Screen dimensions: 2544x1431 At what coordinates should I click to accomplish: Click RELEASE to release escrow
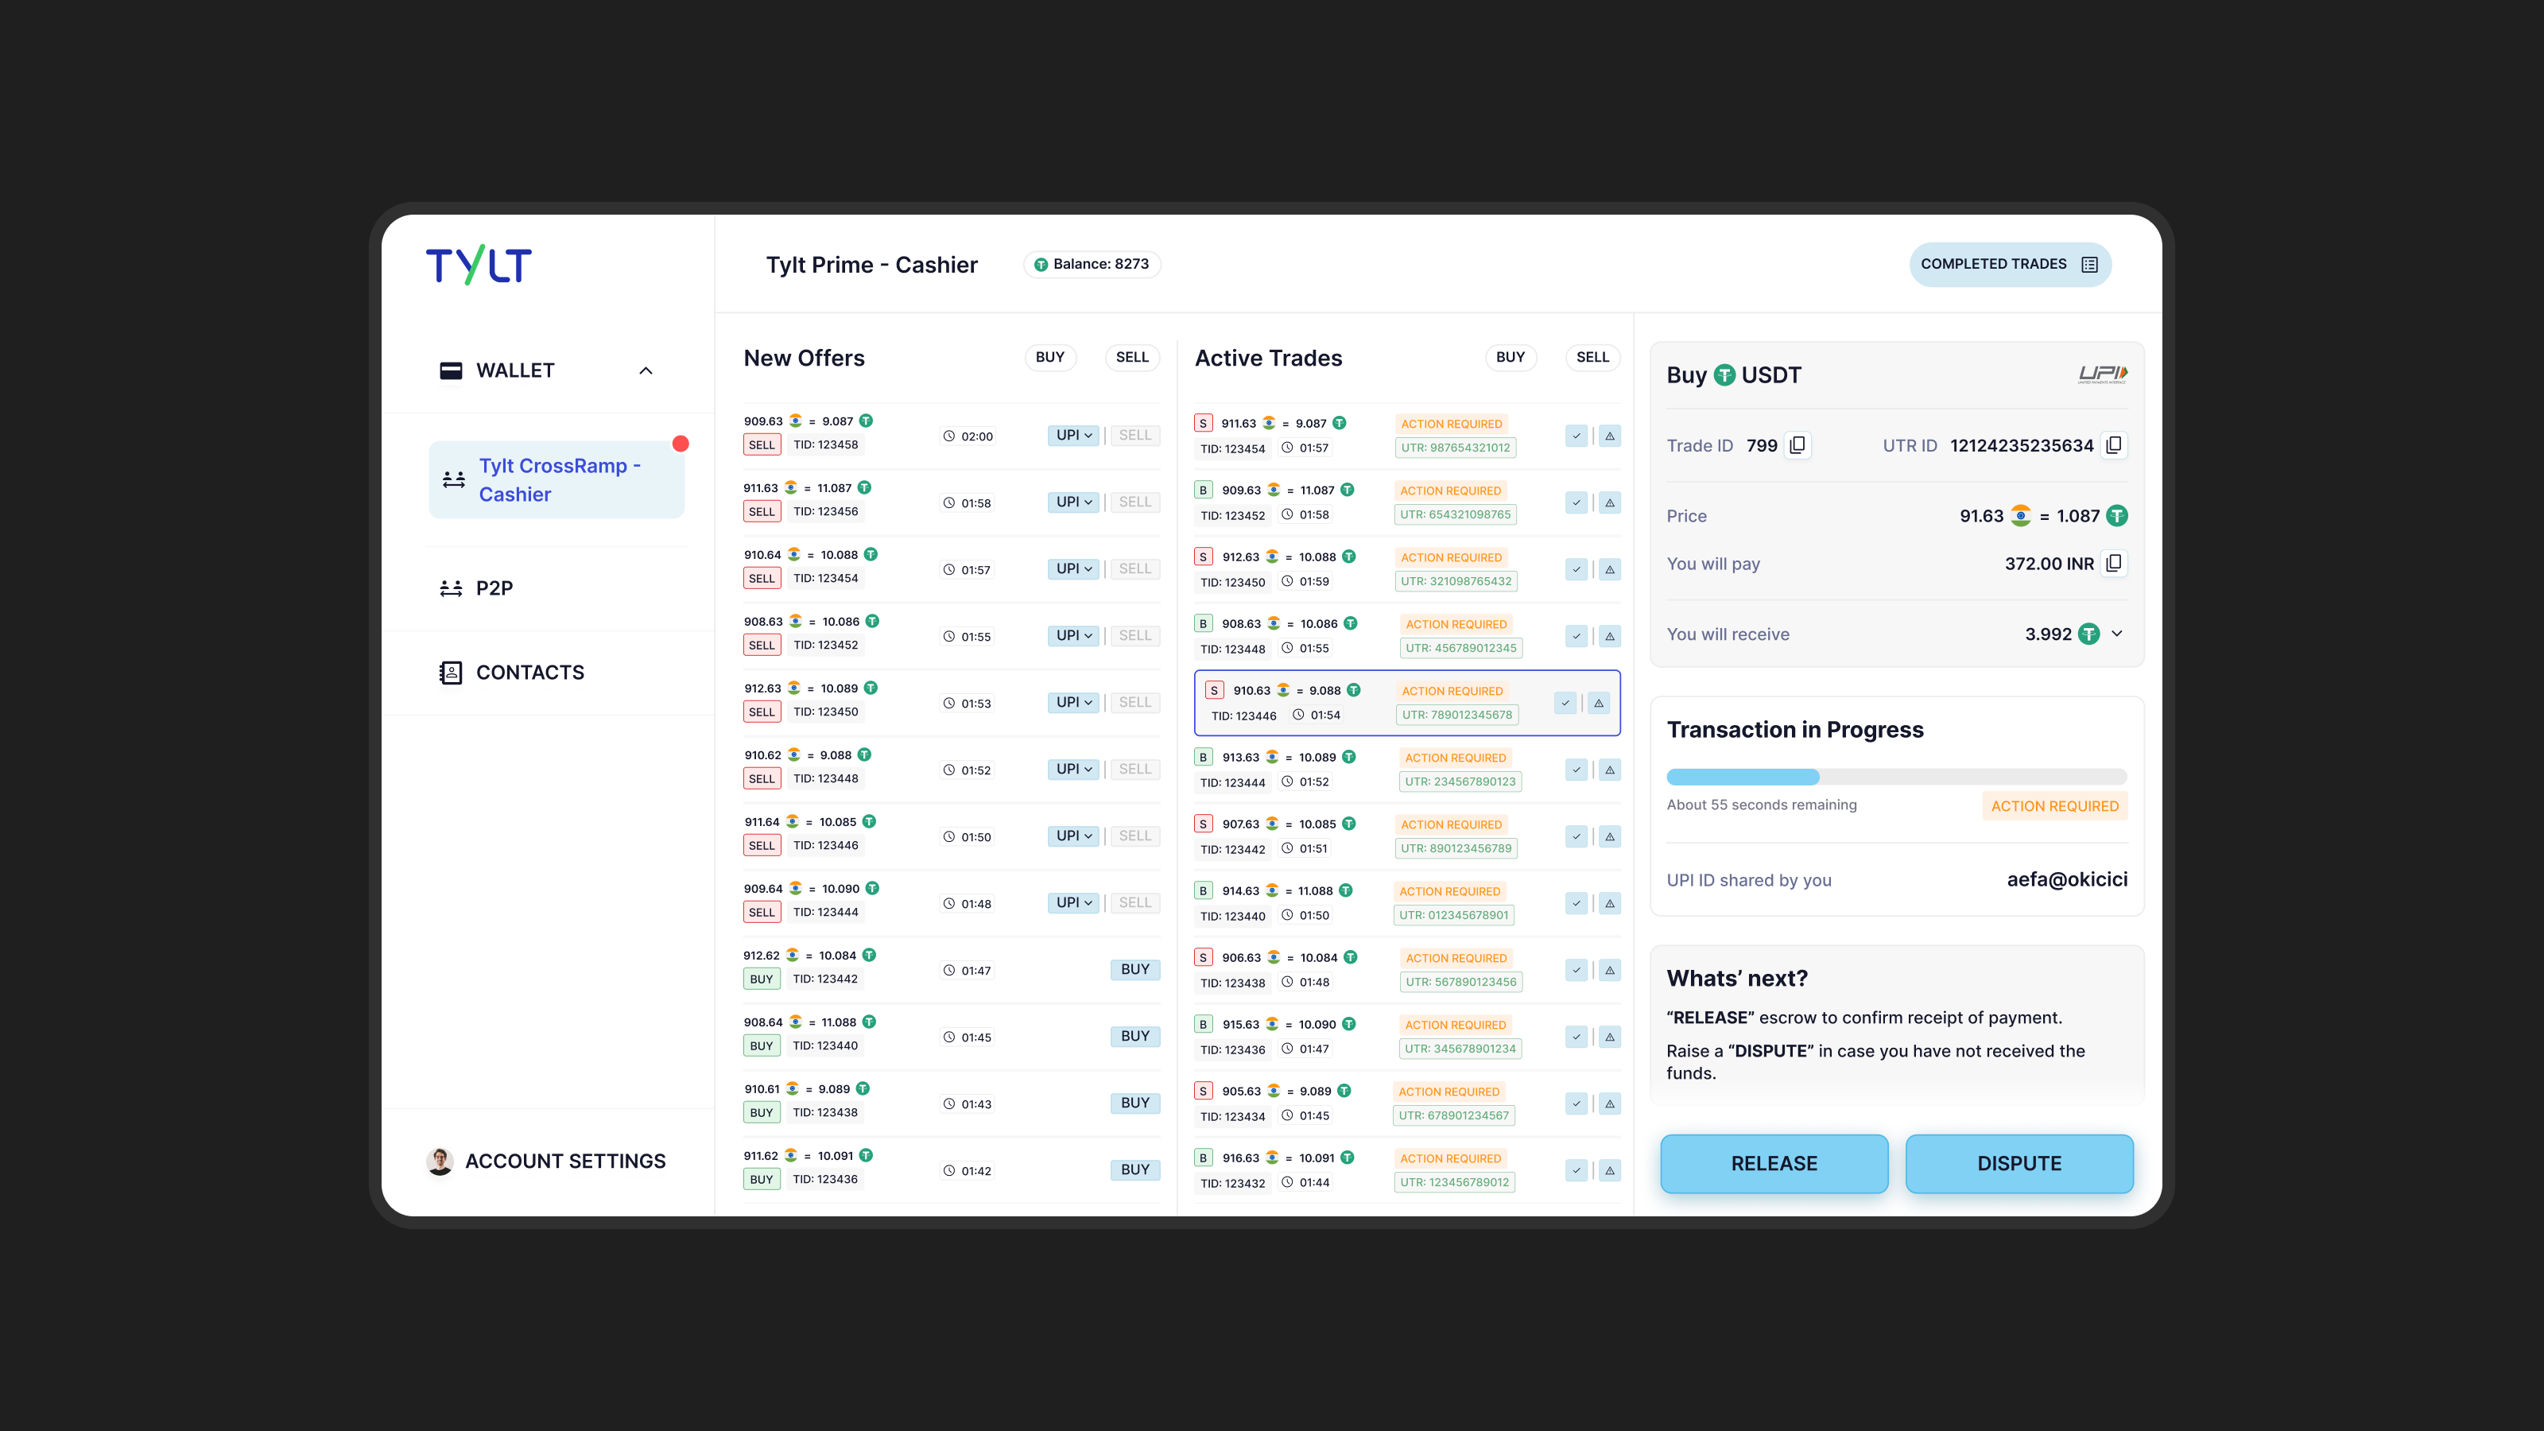1774,1163
